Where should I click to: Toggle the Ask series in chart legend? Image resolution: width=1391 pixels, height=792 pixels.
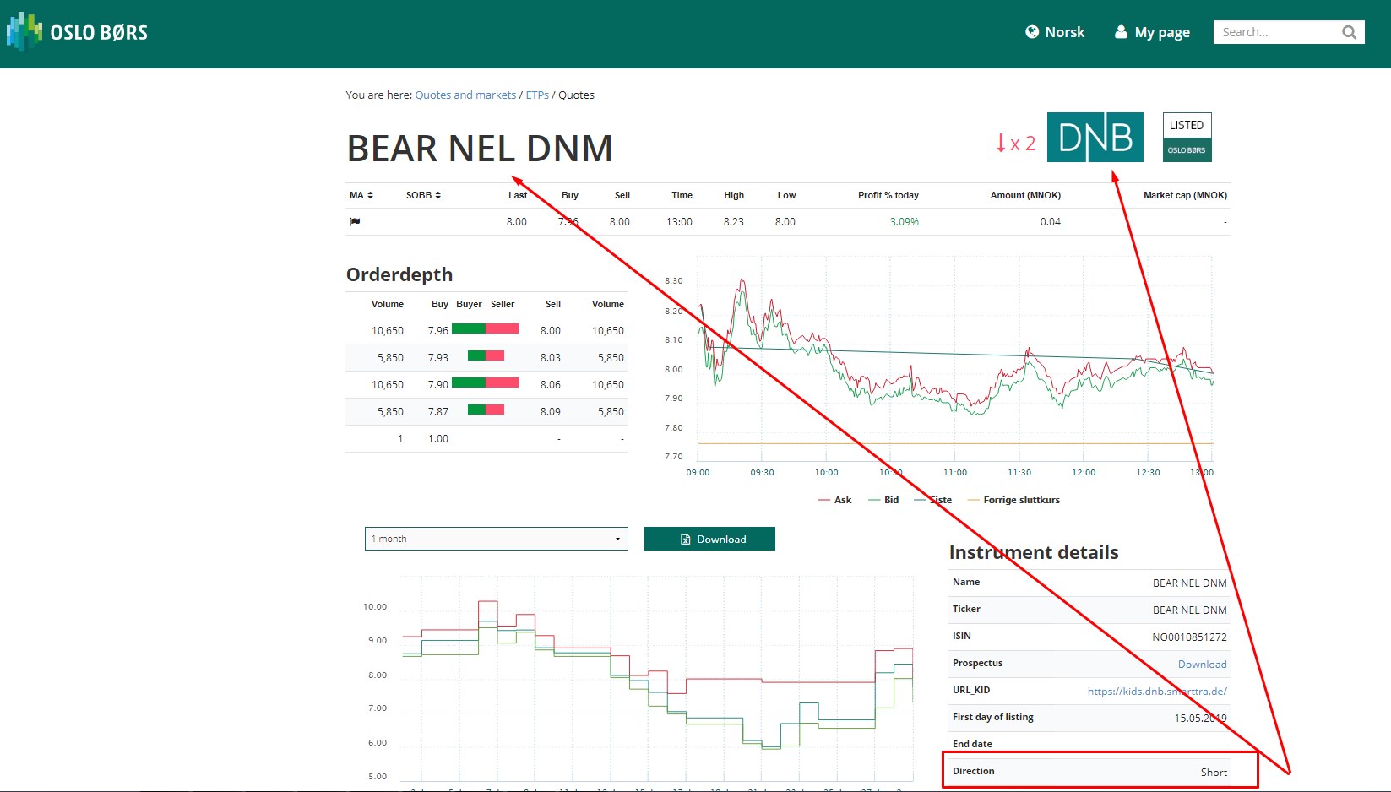coord(835,500)
